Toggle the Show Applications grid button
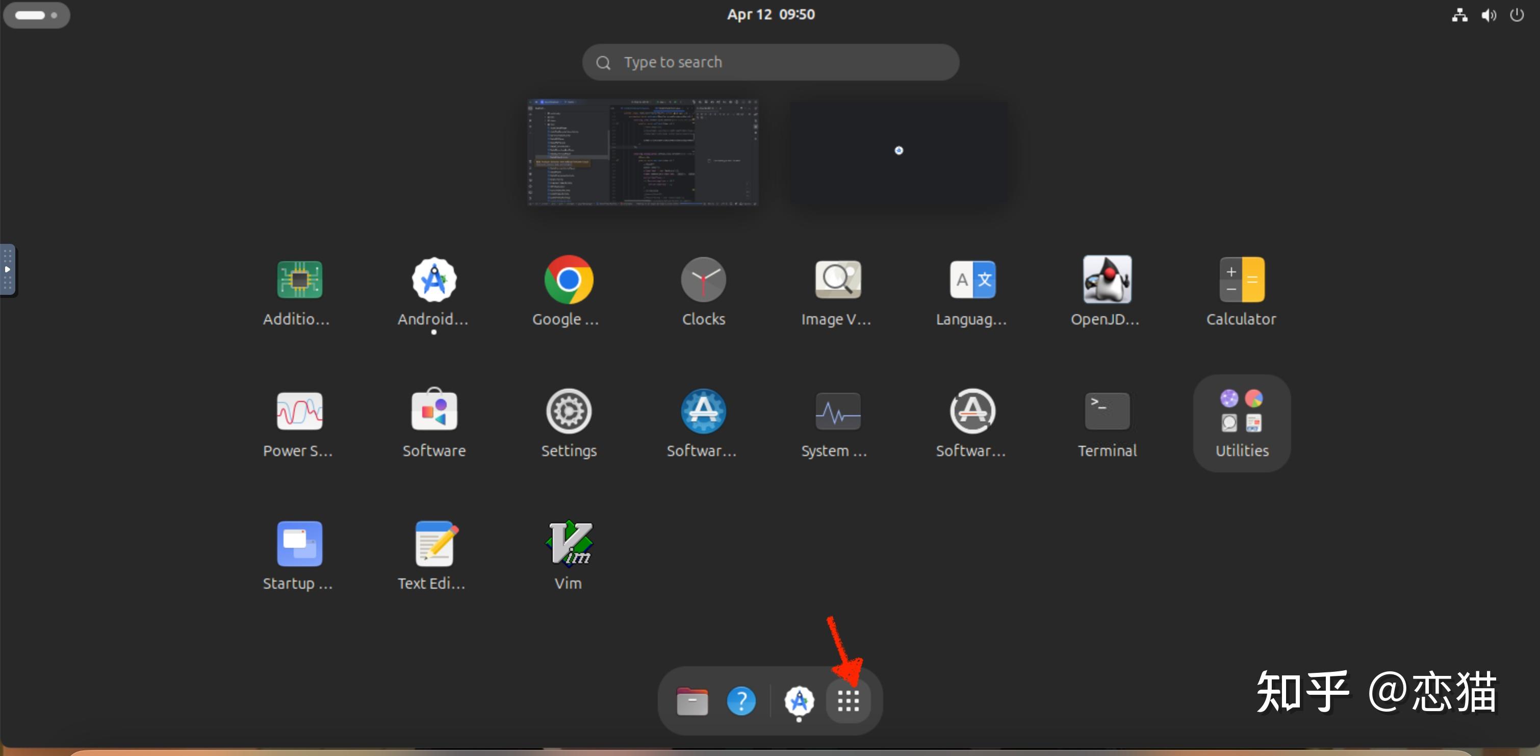 click(x=849, y=700)
